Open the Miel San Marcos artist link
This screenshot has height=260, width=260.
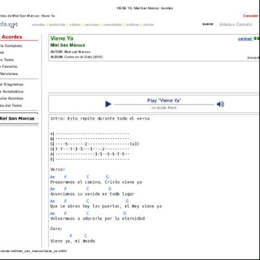(68, 45)
